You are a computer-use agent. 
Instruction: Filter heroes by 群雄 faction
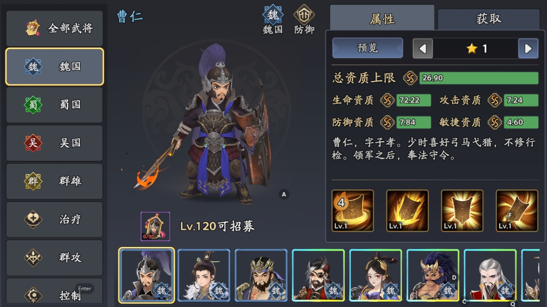[x=55, y=181]
